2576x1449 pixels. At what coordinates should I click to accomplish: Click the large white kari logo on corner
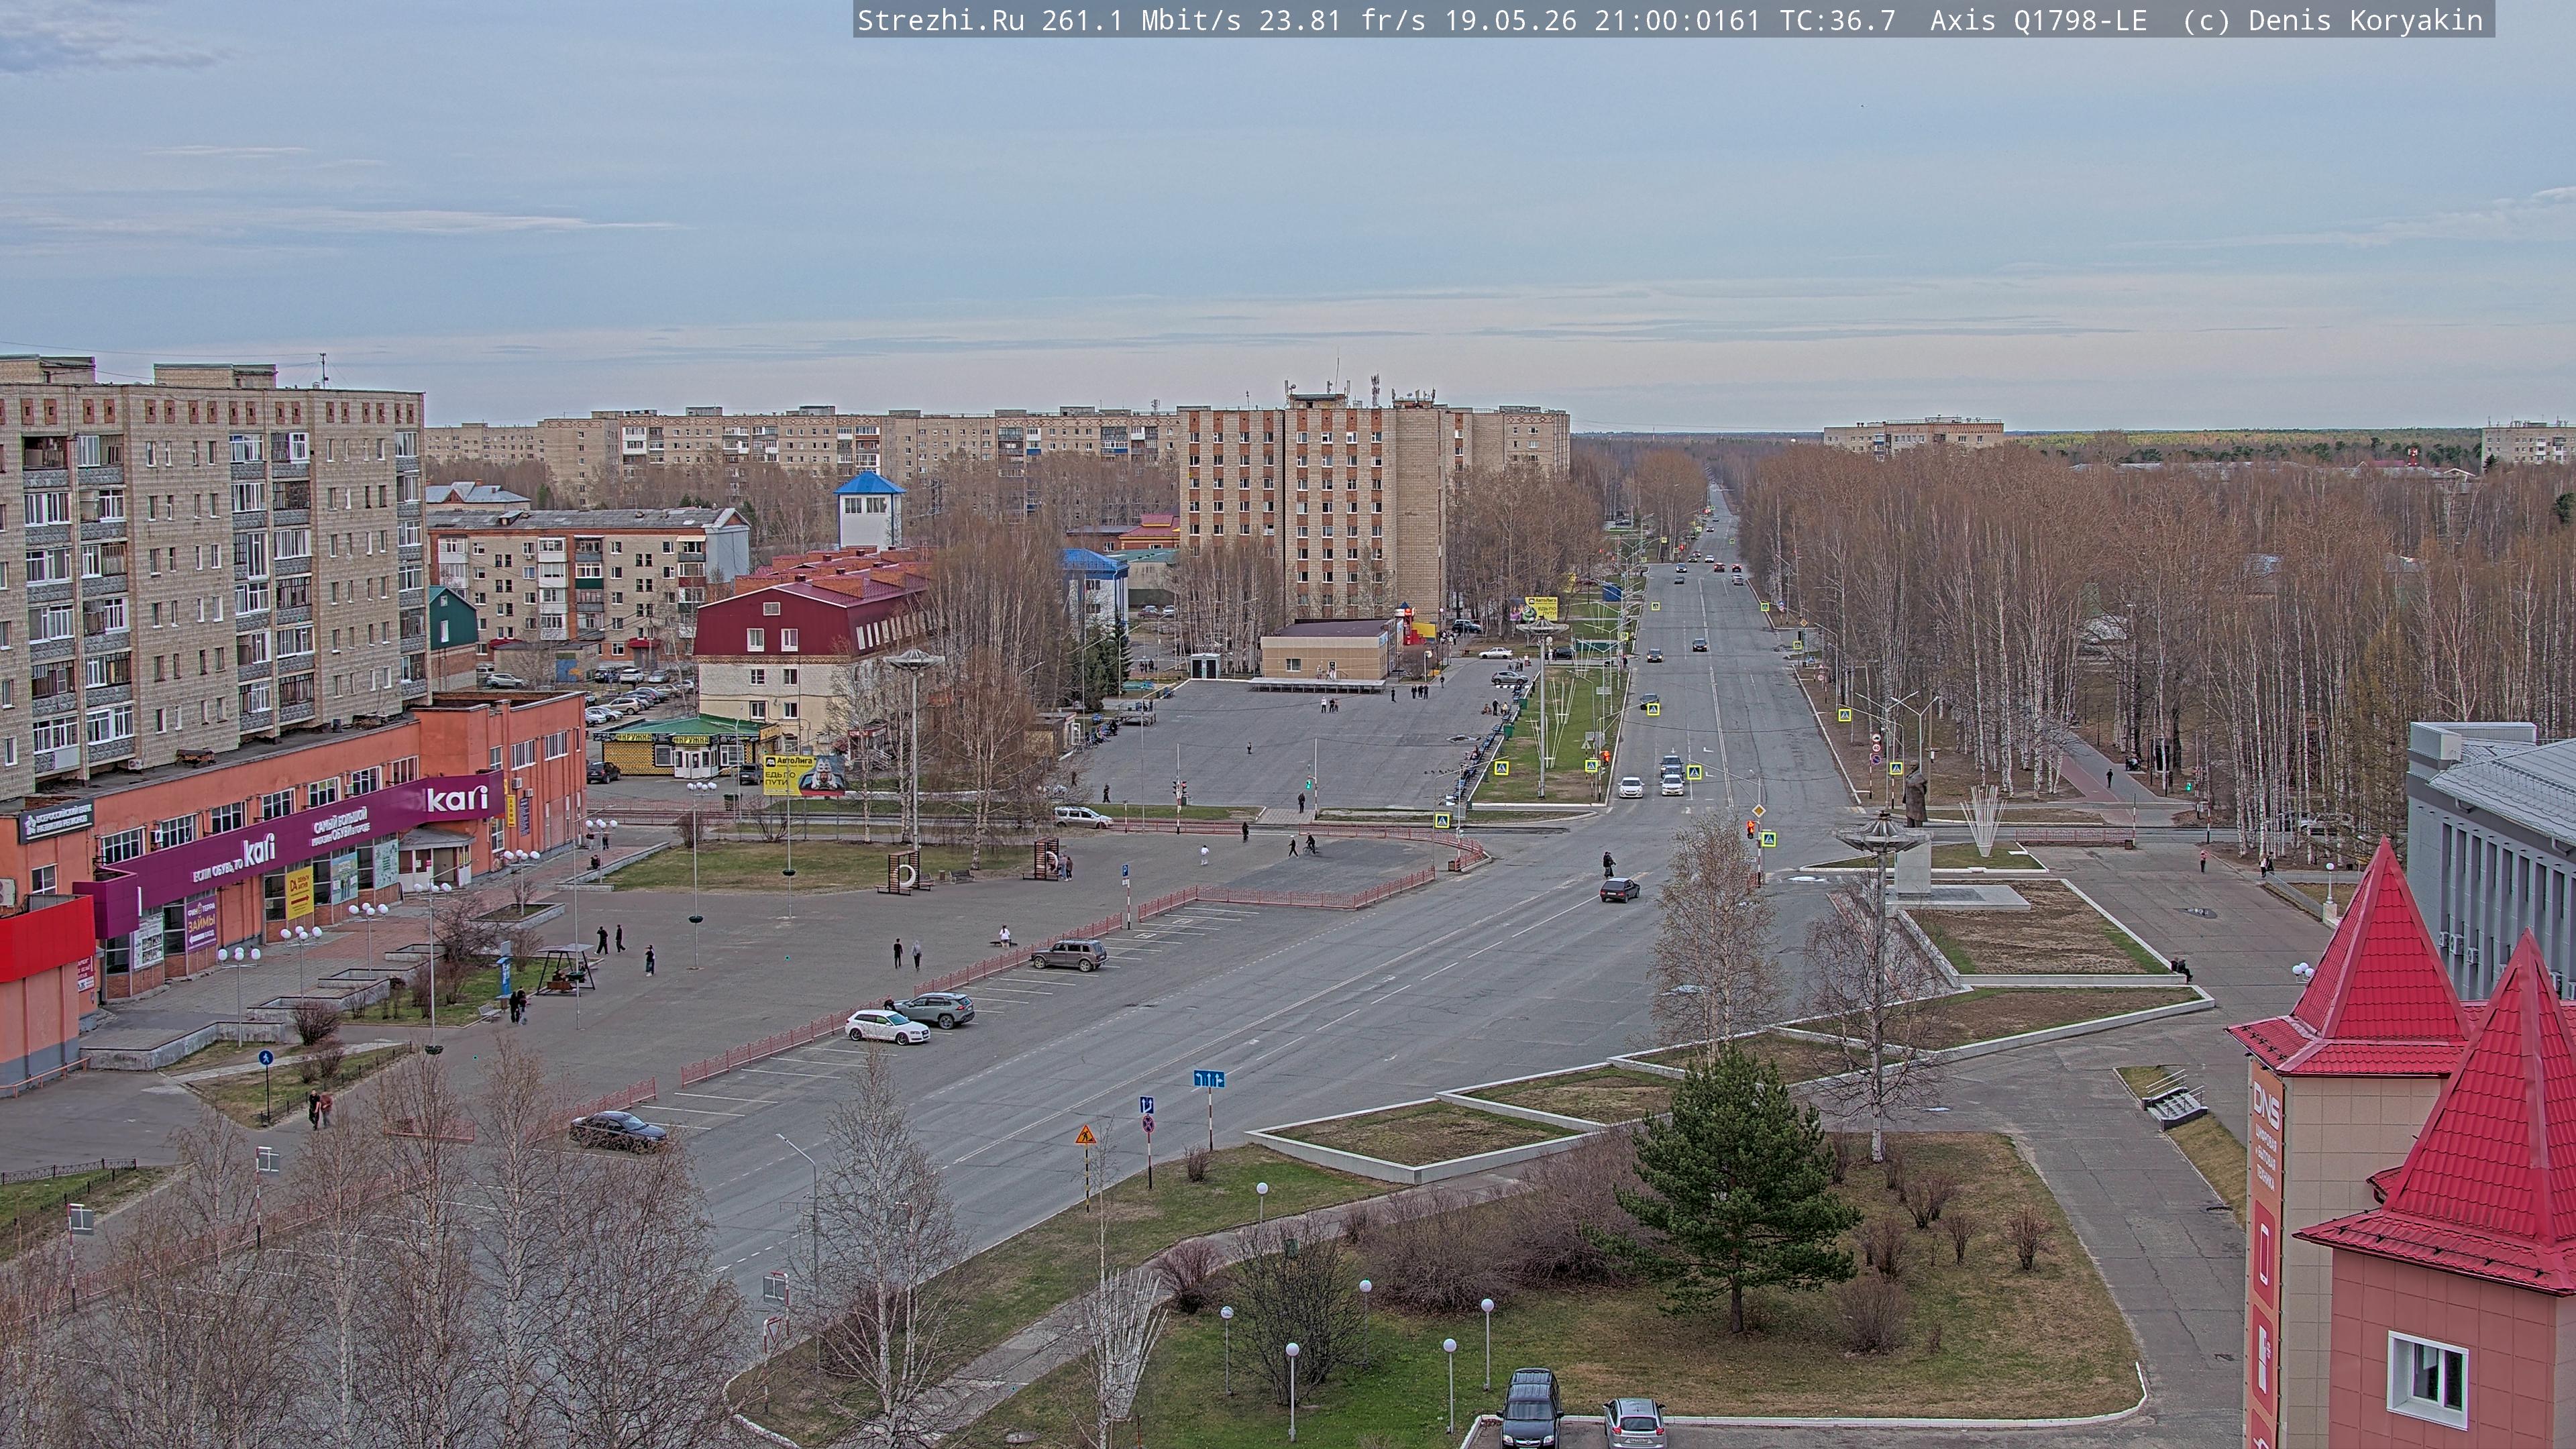457,799
